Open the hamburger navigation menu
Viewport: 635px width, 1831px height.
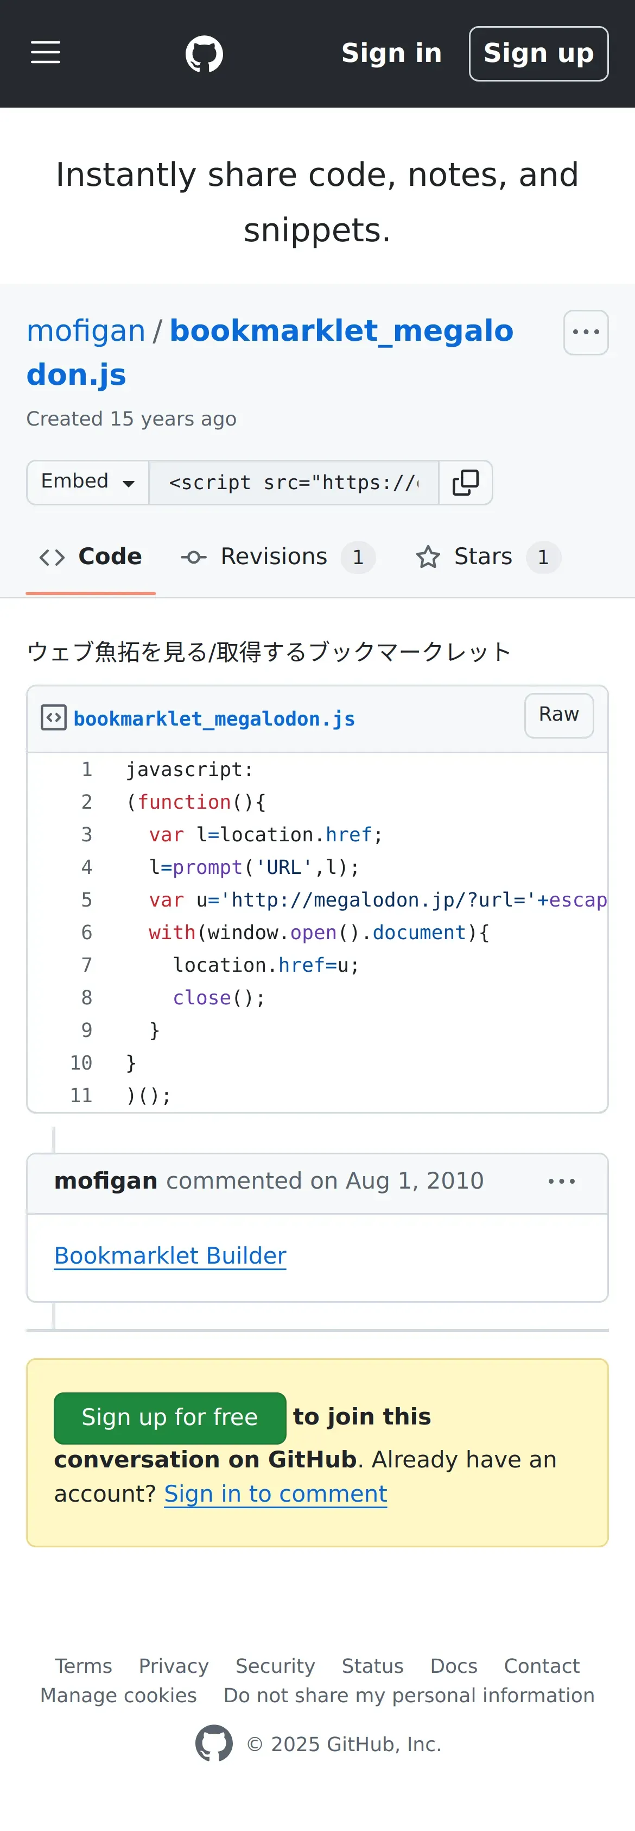pyautogui.click(x=46, y=53)
